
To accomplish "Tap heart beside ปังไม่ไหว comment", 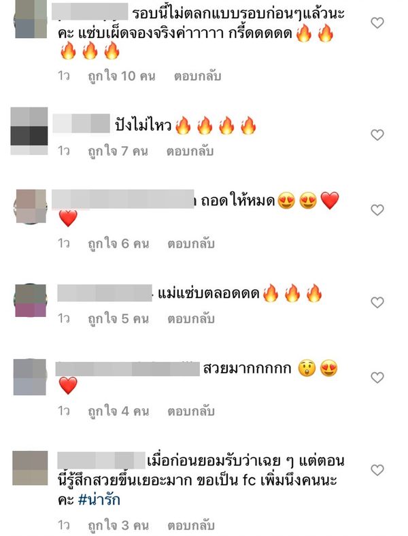I will [x=377, y=135].
